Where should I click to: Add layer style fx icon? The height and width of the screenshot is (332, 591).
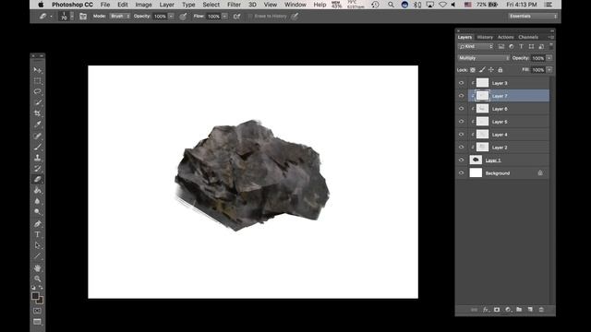click(486, 310)
